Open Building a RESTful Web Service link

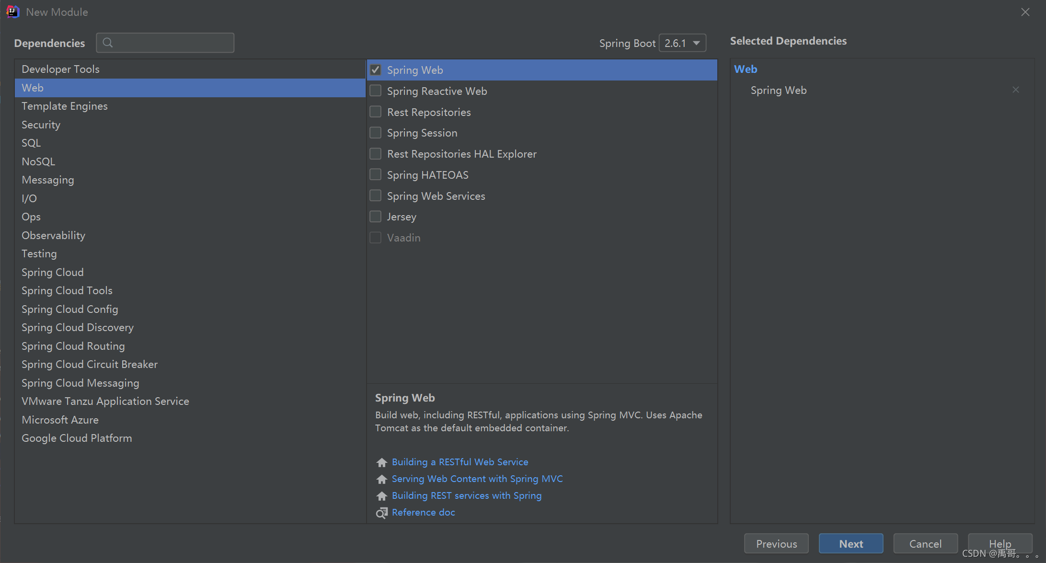(x=460, y=462)
